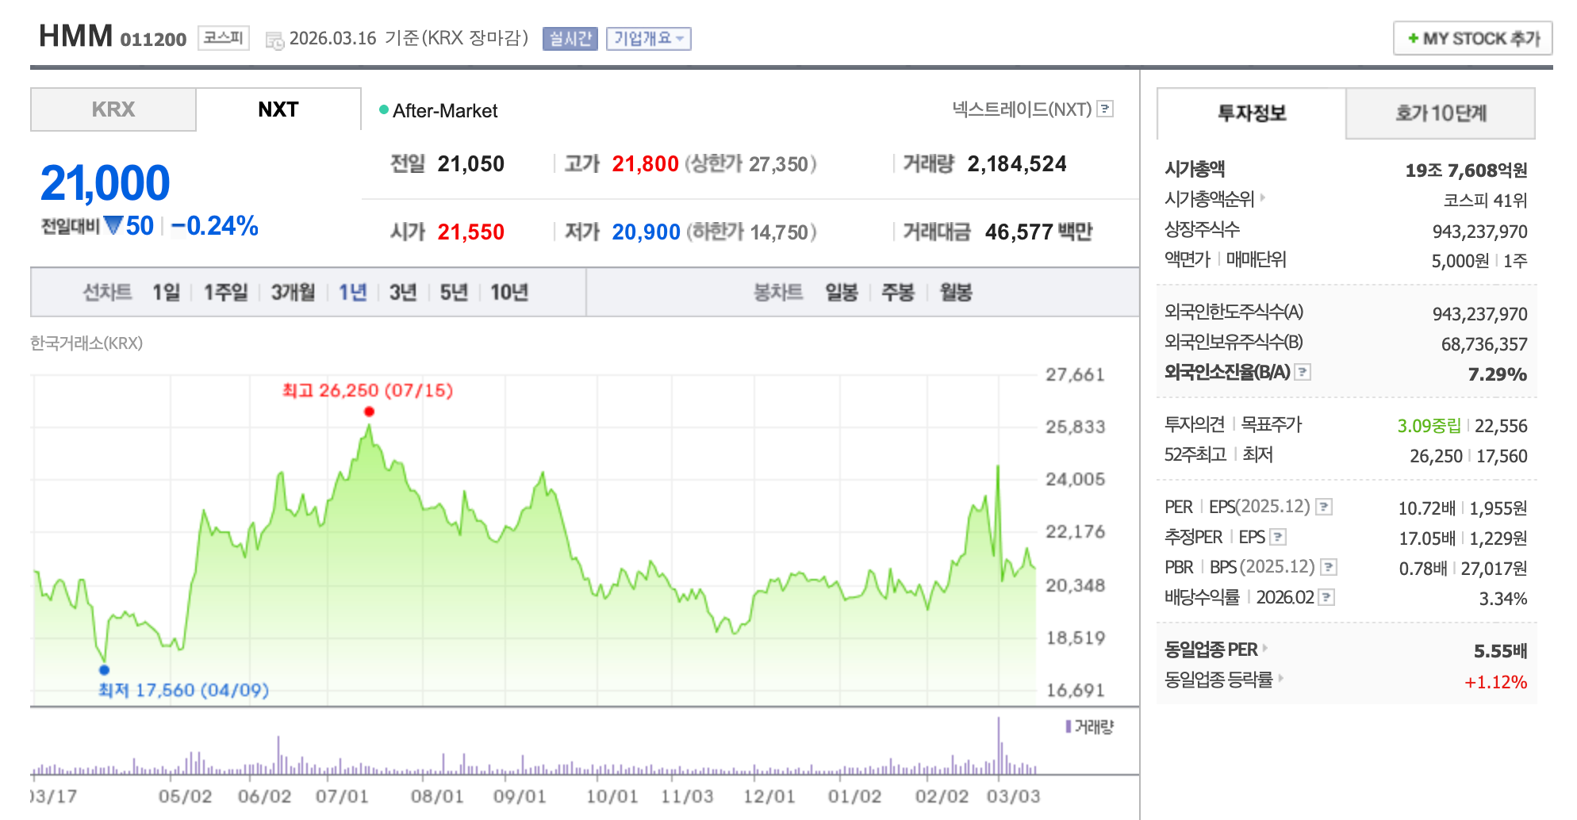Click the 코스피 41위 ranking value
Screen dimensions: 1577x820
tap(1485, 201)
